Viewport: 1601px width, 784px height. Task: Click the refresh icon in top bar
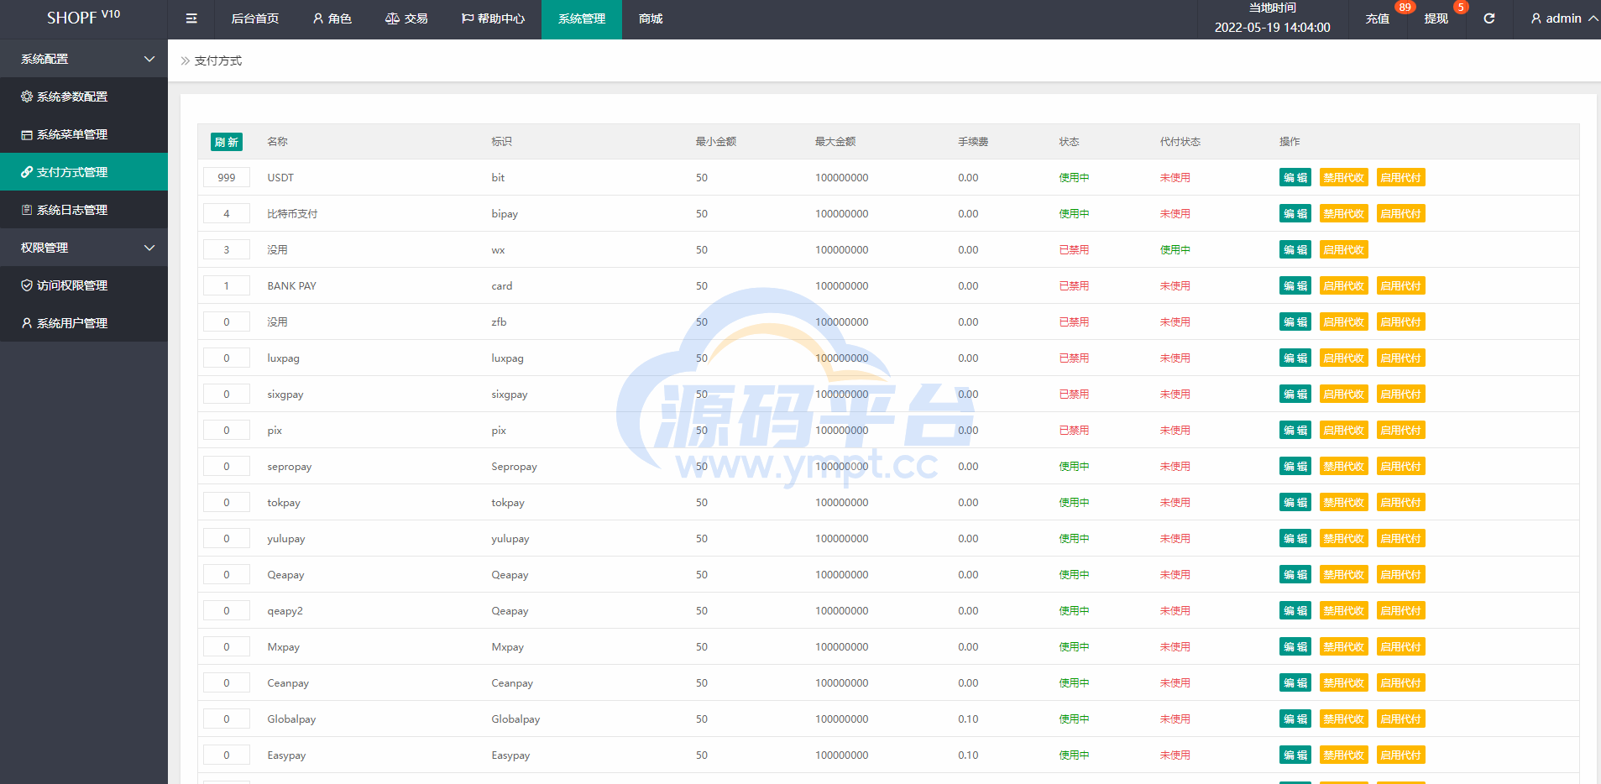click(1489, 18)
